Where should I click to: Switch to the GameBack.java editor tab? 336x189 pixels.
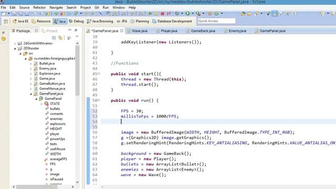(x=201, y=31)
